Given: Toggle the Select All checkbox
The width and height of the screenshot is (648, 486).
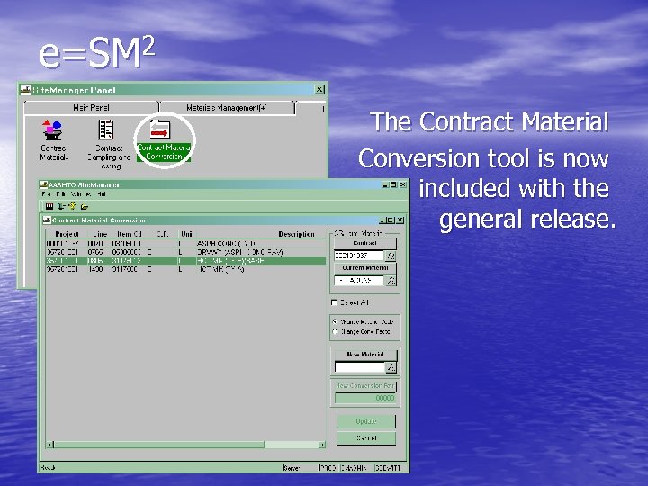Looking at the screenshot, I should [x=334, y=302].
